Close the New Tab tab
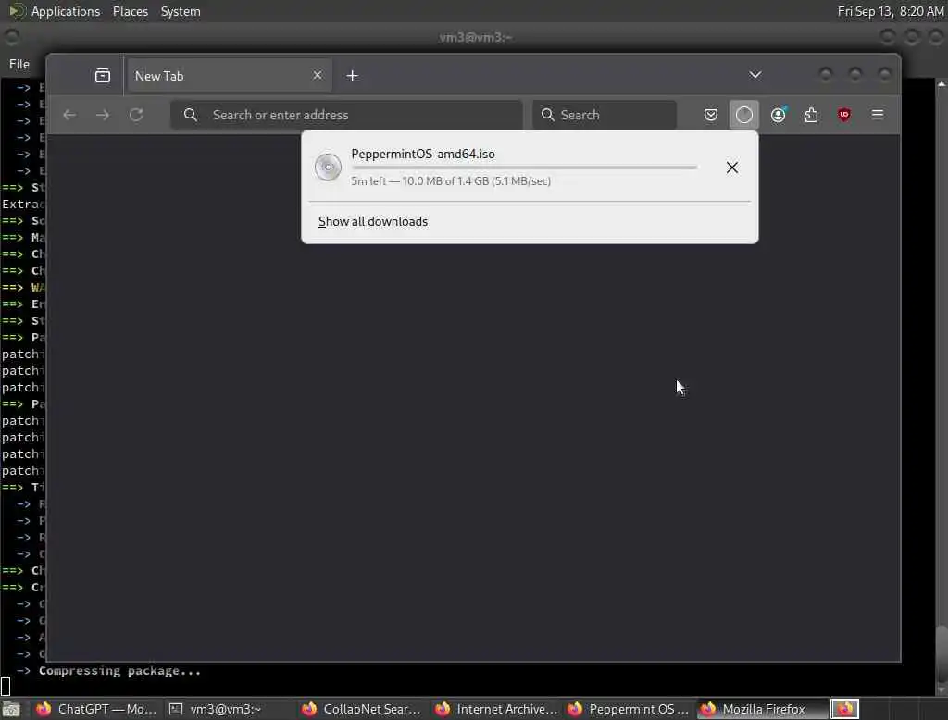The image size is (948, 720). [x=318, y=75]
